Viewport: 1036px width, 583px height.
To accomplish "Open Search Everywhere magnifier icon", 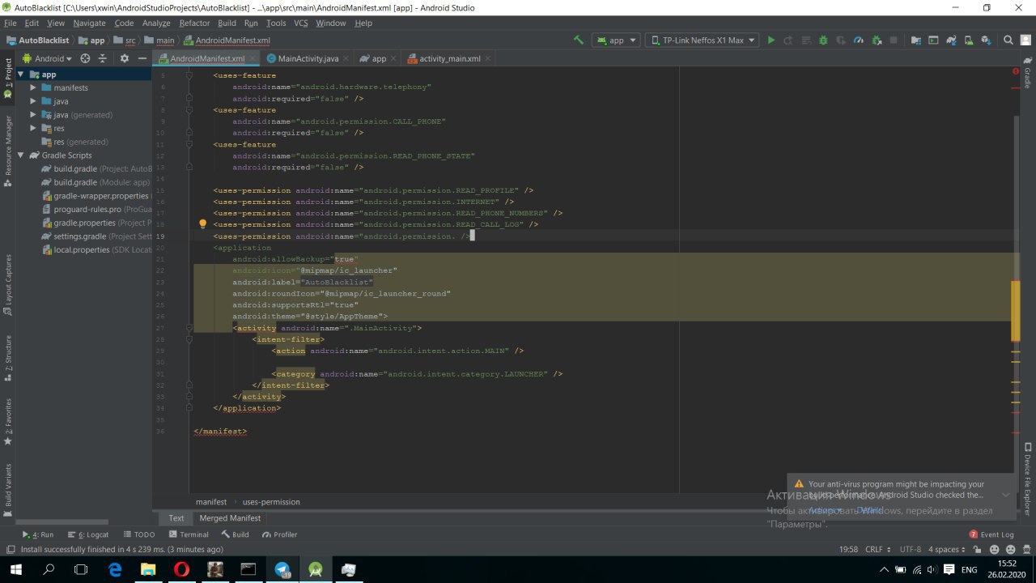I will tap(1008, 40).
